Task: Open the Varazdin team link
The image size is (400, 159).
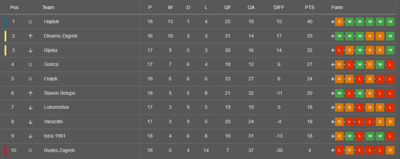Action: [x=53, y=122]
